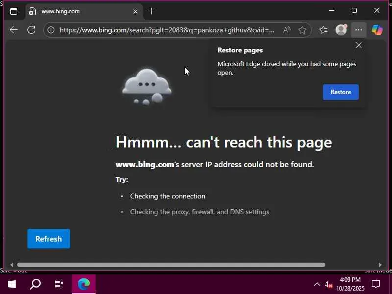Click the scrollbar right arrow
Viewport: 392px width, 294px height.
(x=381, y=265)
